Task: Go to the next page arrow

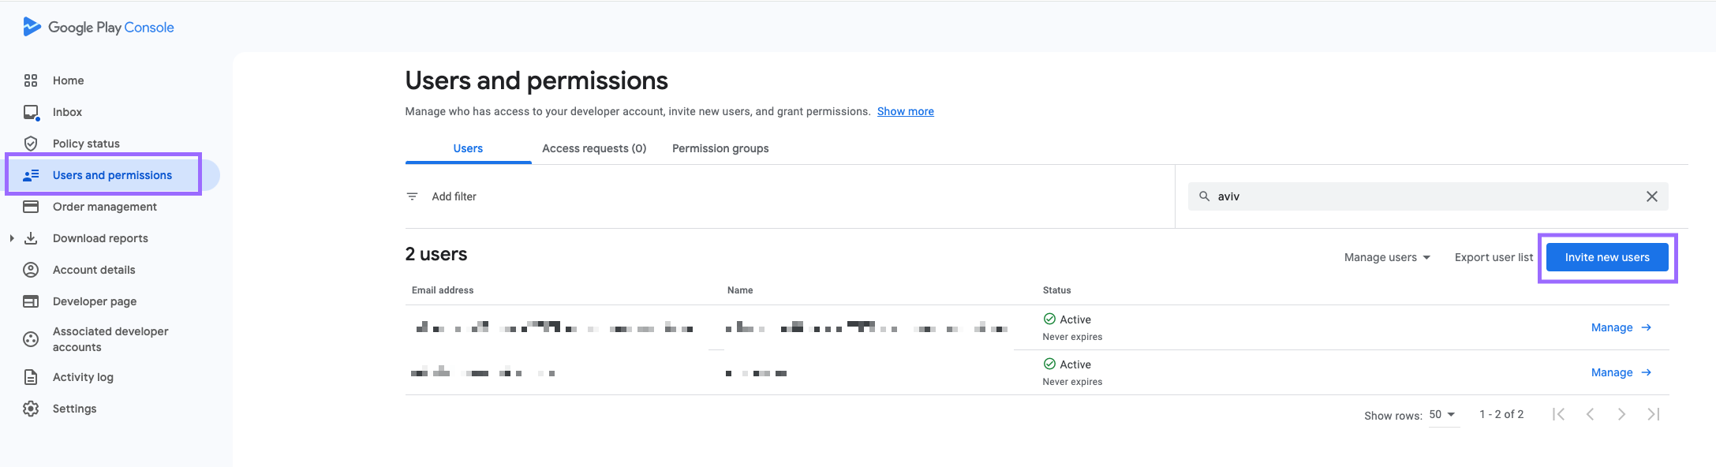Action: pos(1621,415)
